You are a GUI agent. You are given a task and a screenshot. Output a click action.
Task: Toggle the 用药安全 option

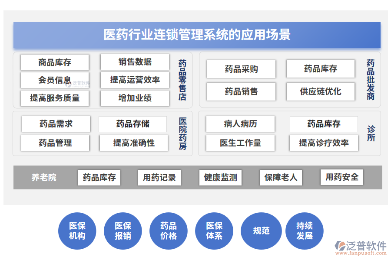(x=341, y=177)
